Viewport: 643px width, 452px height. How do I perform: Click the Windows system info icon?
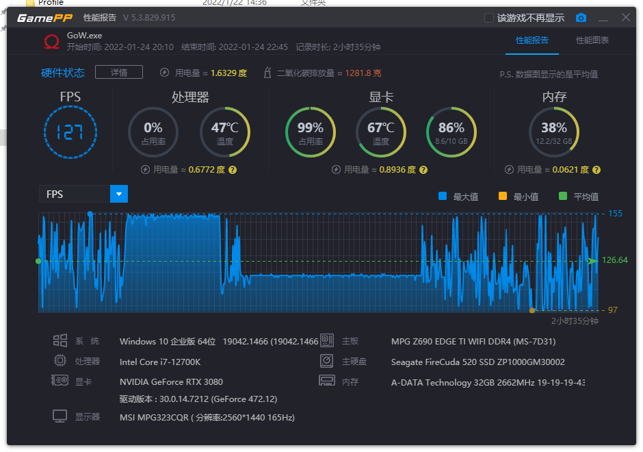[60, 340]
